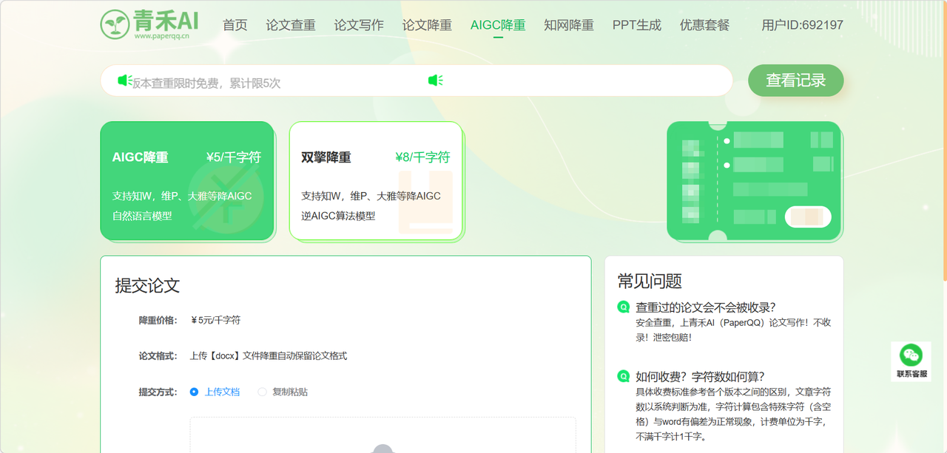Select the AIGC降重 ¥5/千字符 card
Image resolution: width=947 pixels, height=453 pixels.
[187, 181]
